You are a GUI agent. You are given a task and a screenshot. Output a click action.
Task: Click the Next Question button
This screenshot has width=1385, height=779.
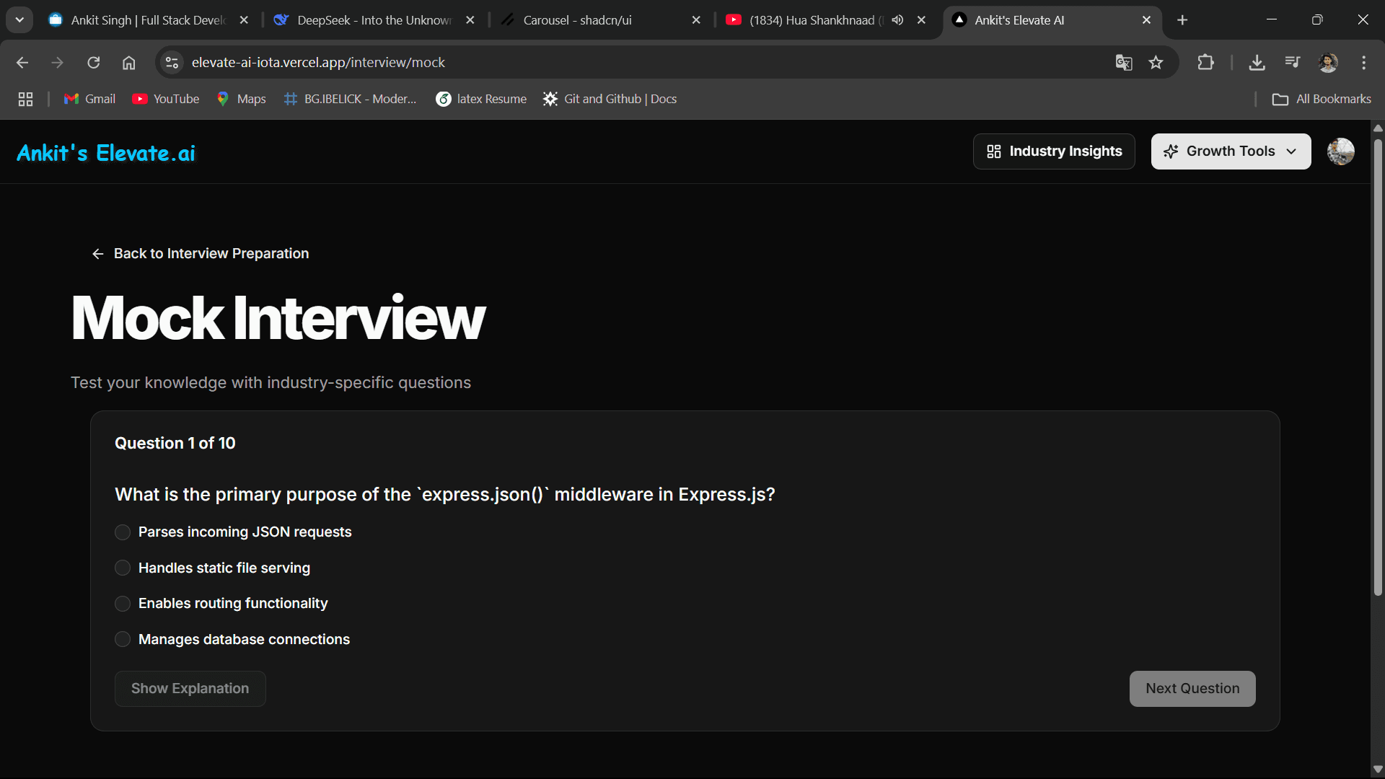[1192, 689]
